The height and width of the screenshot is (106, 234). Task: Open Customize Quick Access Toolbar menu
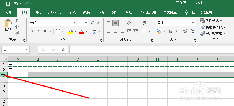point(38,3)
